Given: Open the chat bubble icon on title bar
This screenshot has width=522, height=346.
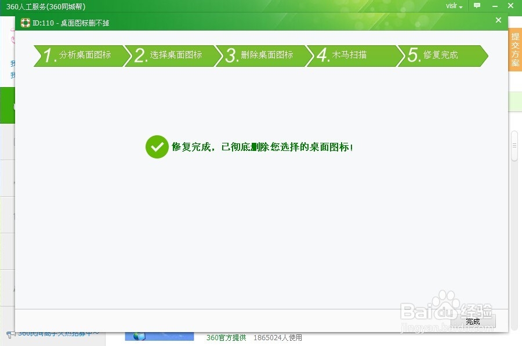Looking at the screenshot, I should tap(477, 6).
